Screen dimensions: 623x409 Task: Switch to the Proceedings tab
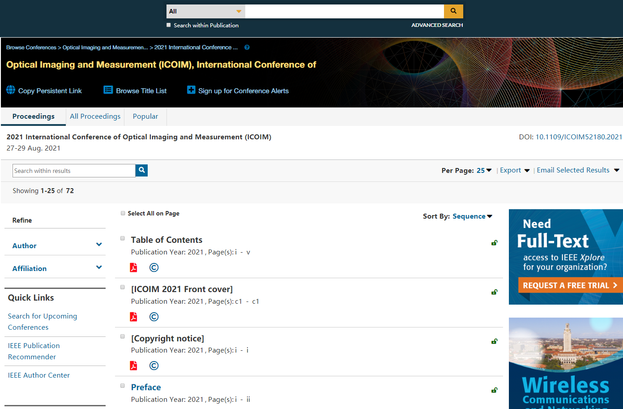(x=34, y=116)
